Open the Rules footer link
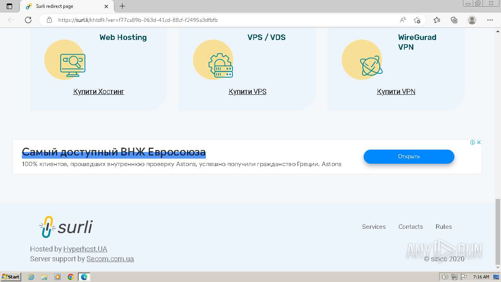The image size is (501, 282). click(x=444, y=227)
